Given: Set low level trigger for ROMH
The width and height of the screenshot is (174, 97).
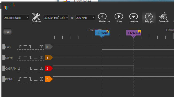Looking at the screenshot, I should tap(36, 79).
